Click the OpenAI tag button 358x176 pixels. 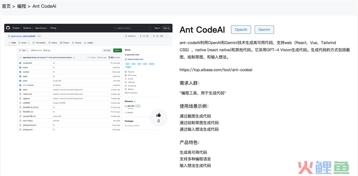pyautogui.click(x=241, y=30)
